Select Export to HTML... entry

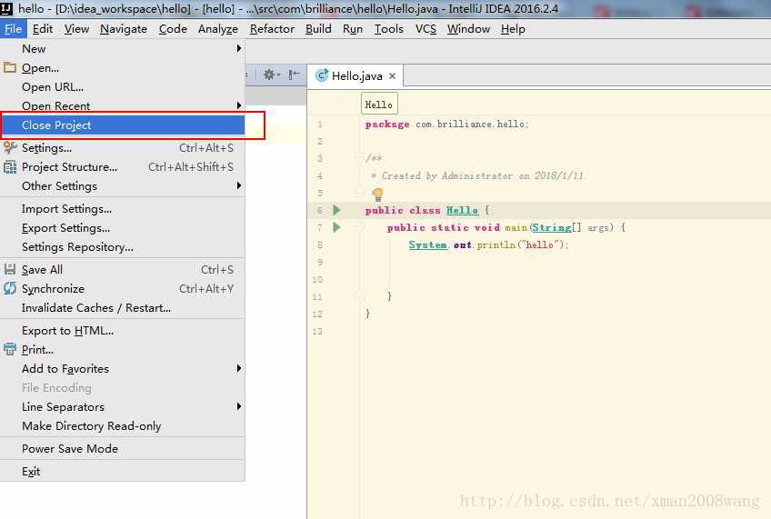[x=123, y=330]
